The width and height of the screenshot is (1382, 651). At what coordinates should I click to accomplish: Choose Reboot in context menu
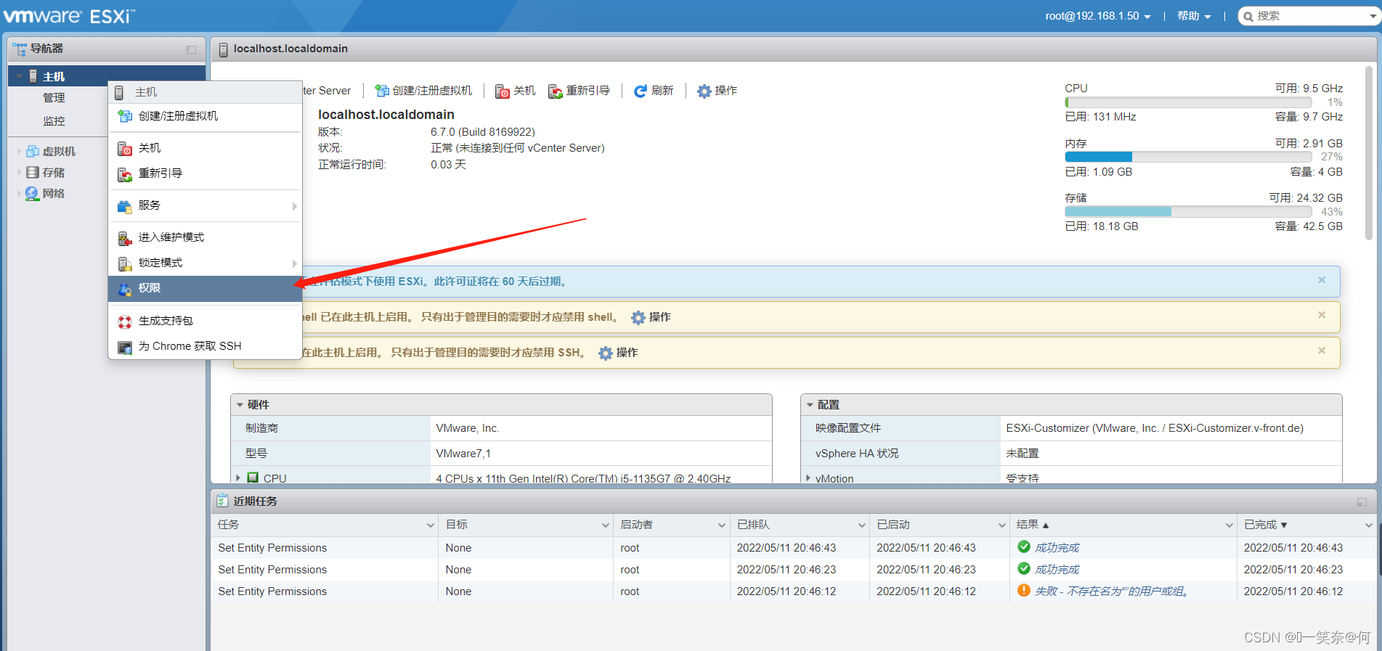(205, 173)
